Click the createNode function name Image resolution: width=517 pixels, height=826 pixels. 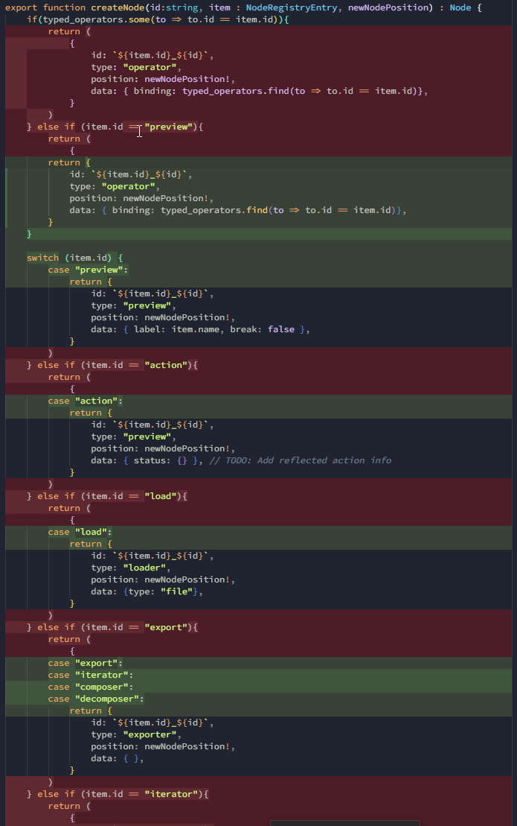click(x=118, y=7)
